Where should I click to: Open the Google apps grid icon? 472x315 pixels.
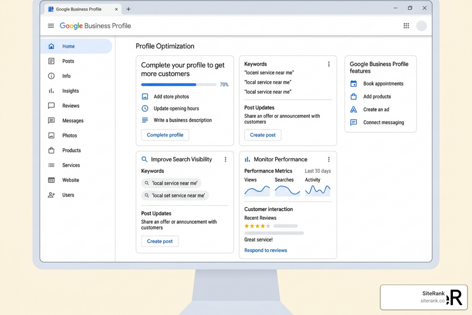[406, 26]
